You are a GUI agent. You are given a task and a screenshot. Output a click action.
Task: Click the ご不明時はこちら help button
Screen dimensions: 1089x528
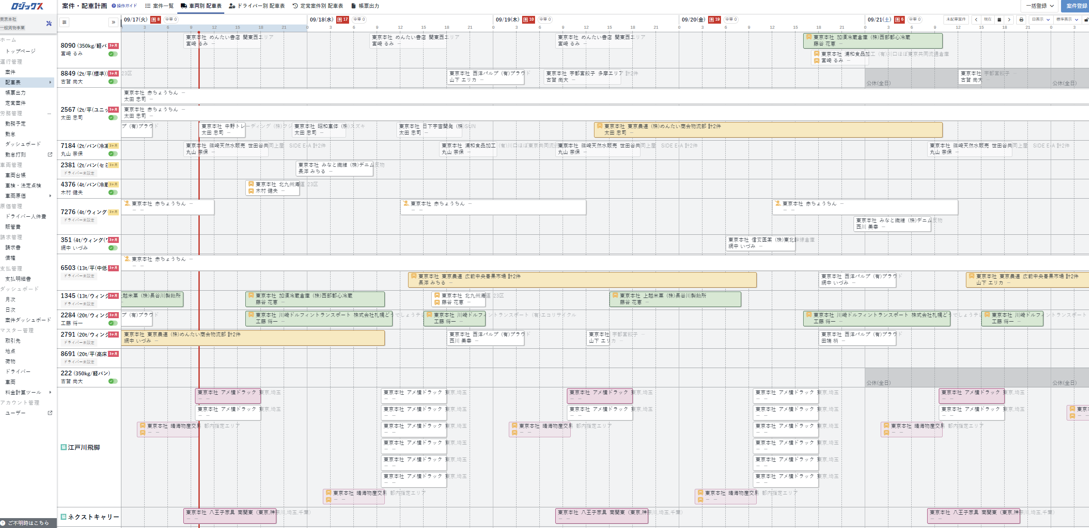(x=28, y=523)
